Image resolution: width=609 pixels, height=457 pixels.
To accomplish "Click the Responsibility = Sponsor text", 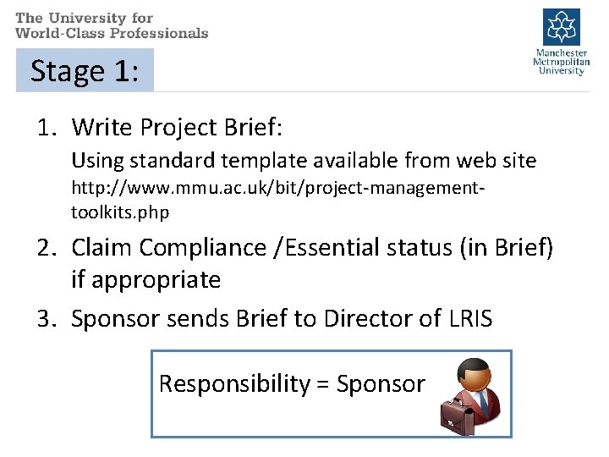I will 292,384.
